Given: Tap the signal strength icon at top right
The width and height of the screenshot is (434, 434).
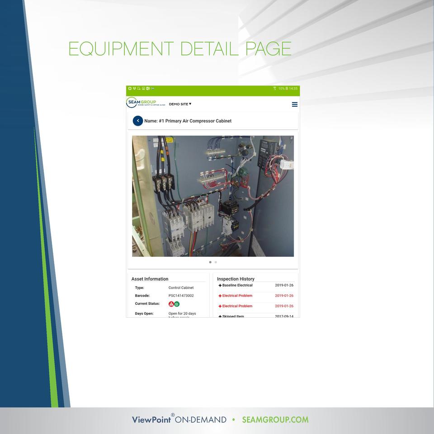Looking at the screenshot, I should pos(274,89).
